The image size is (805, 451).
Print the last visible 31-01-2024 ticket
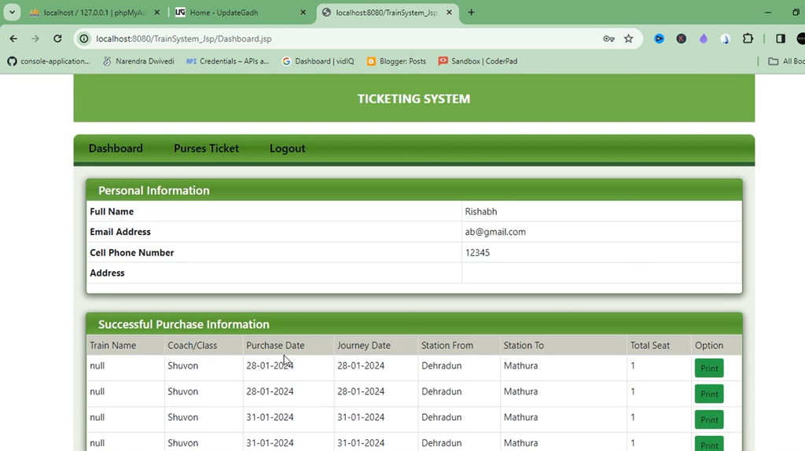709,445
